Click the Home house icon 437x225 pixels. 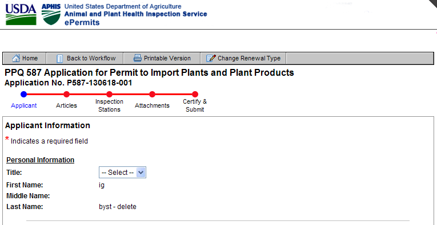pos(16,58)
